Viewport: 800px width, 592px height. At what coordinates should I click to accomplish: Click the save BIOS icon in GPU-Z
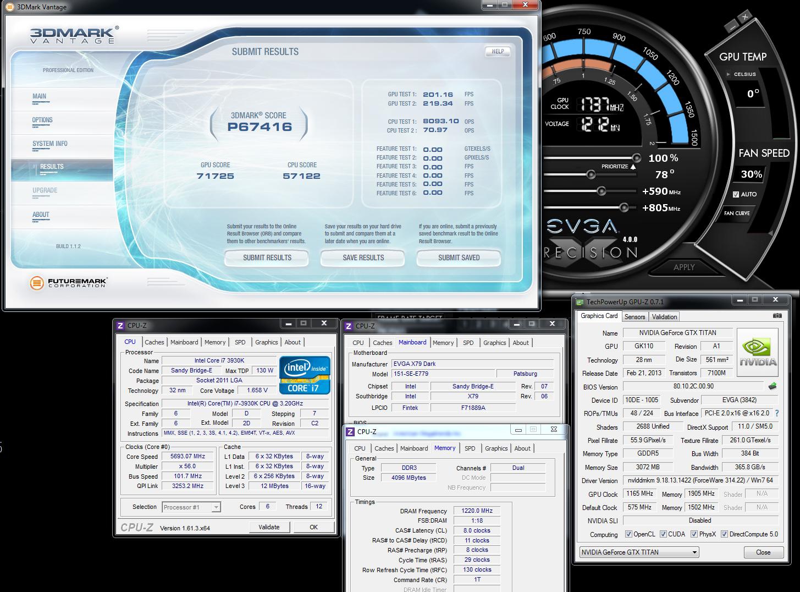tap(773, 386)
